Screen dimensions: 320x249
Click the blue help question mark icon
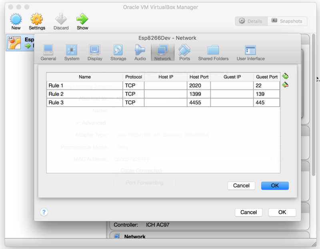(x=44, y=212)
